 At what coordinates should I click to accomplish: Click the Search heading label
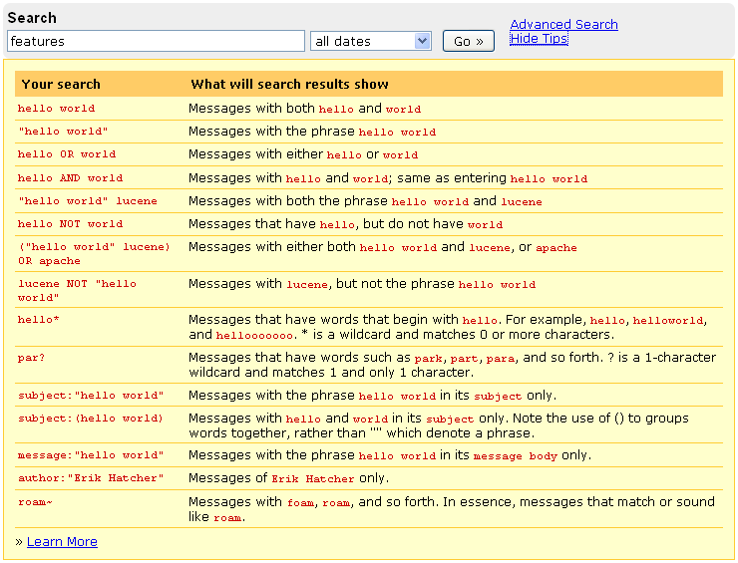[32, 18]
